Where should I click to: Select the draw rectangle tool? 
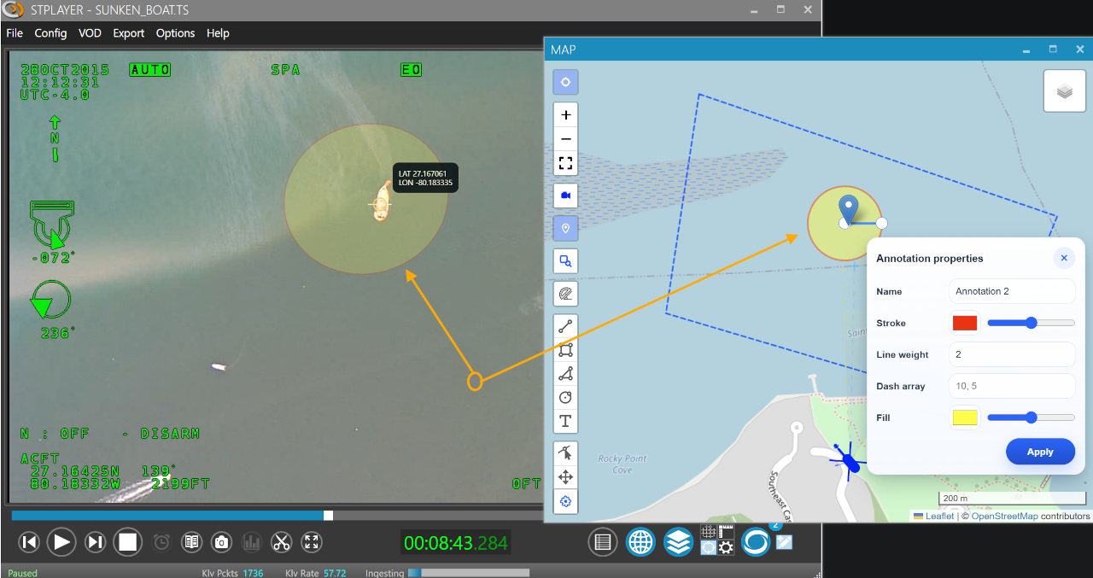pos(565,350)
